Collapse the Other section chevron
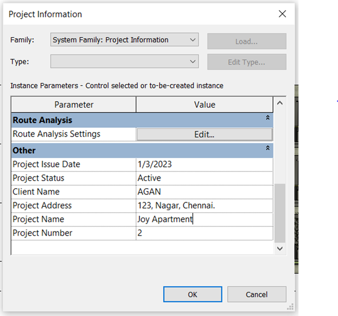Viewport: 338px width, 316px height. click(x=267, y=148)
